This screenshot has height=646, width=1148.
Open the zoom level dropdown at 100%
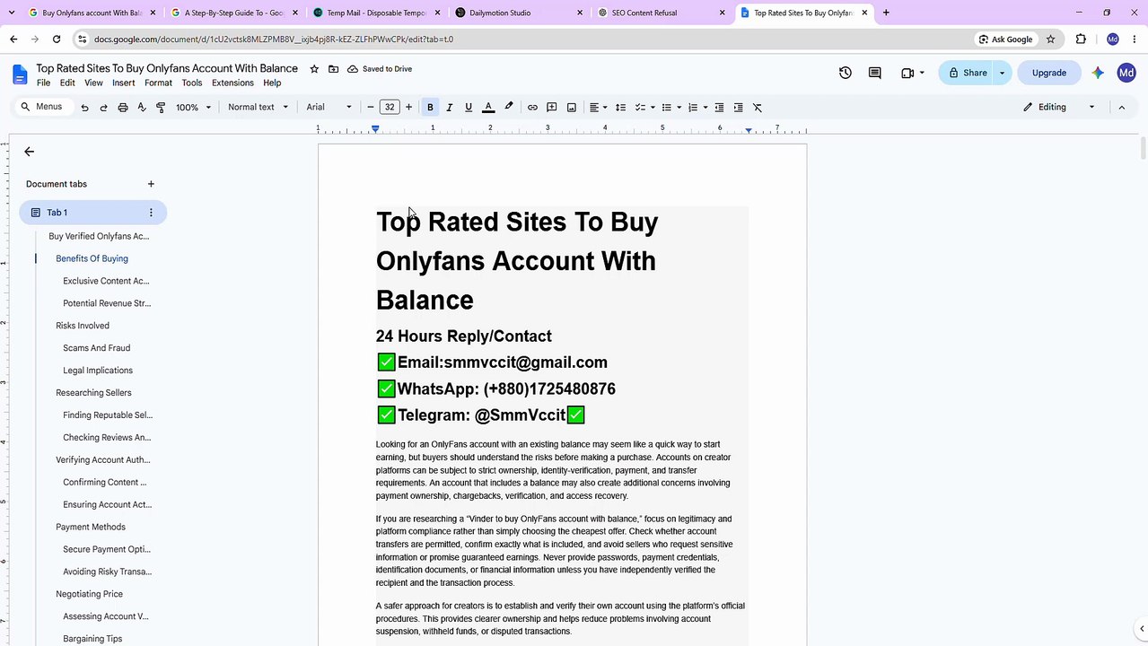point(193,108)
